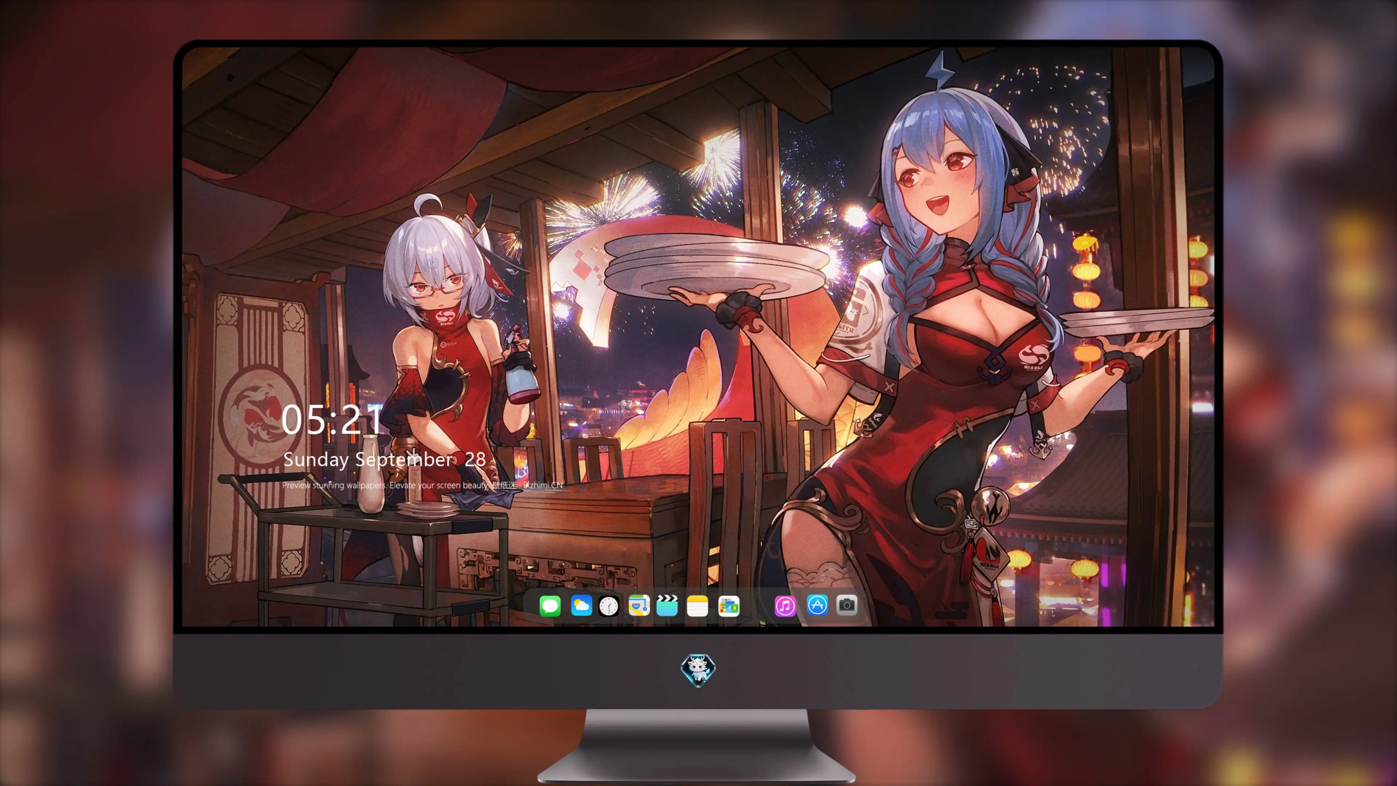Click the dragon mascot logo on monitor chin
Viewport: 1397px width, 786px height.
click(x=698, y=670)
